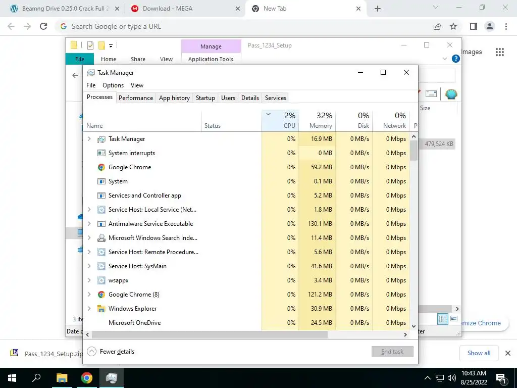The width and height of the screenshot is (517, 388).
Task: Open the Chrome three-dot menu
Action: [x=506, y=26]
